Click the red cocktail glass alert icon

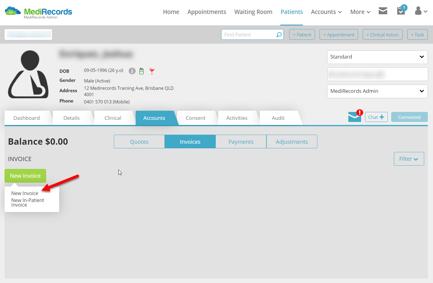(152, 71)
